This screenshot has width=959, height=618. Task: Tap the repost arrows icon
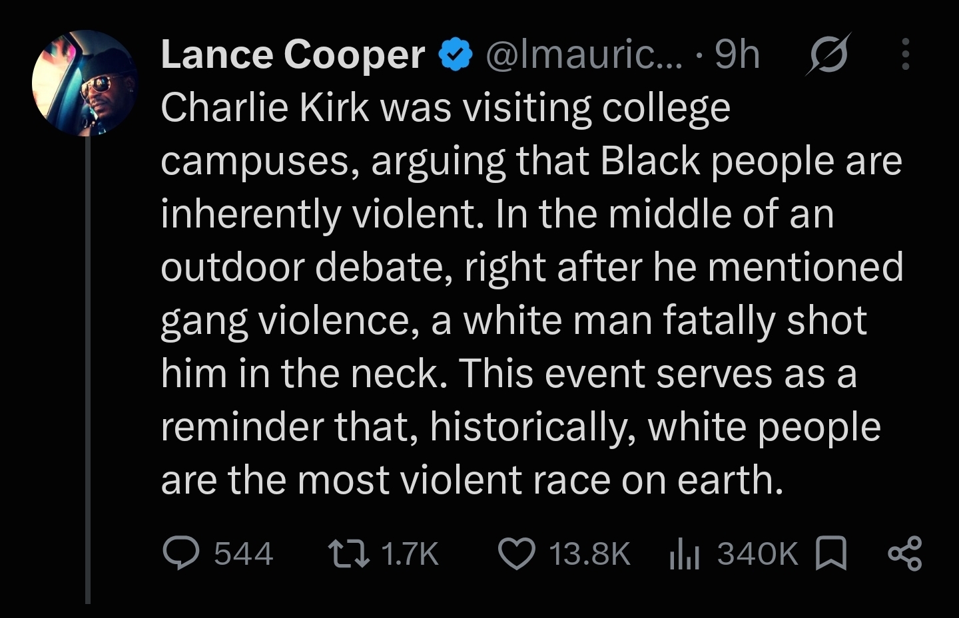tap(350, 553)
